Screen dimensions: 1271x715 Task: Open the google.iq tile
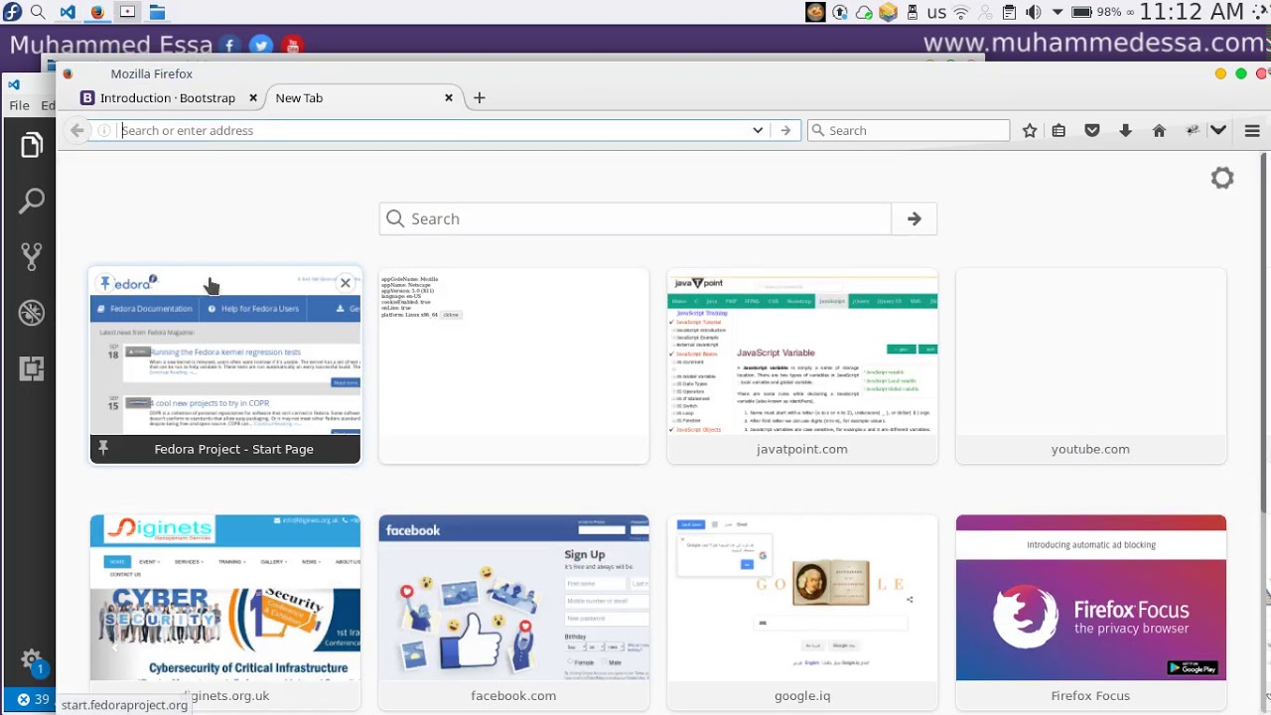click(x=802, y=613)
